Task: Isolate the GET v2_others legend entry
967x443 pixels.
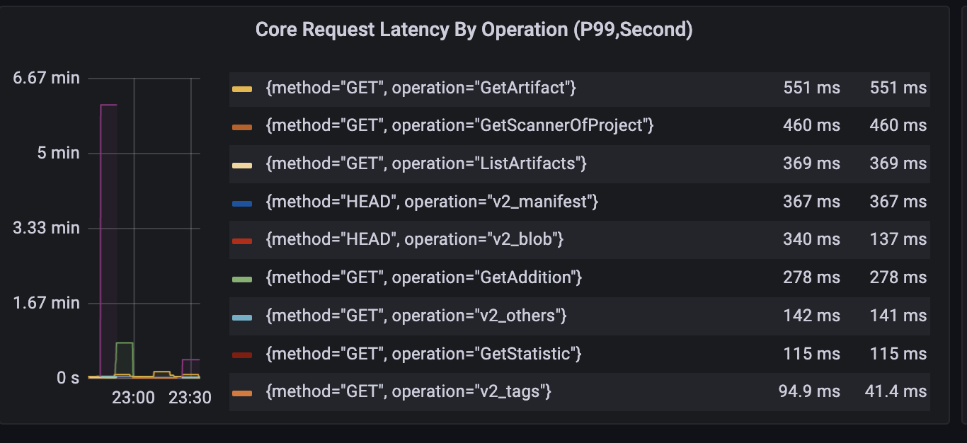Action: point(416,316)
